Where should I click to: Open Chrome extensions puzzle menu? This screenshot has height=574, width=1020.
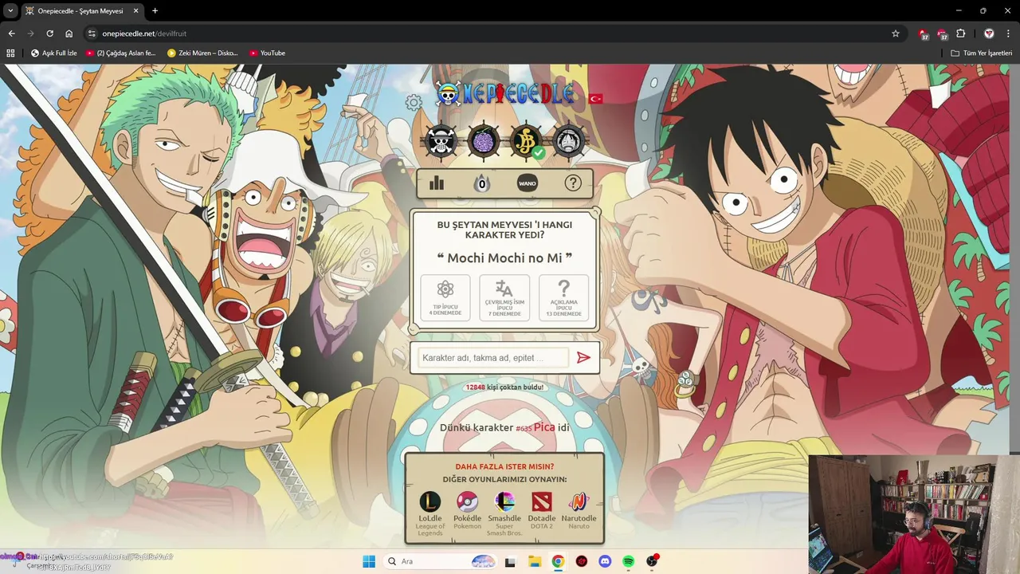coord(961,33)
